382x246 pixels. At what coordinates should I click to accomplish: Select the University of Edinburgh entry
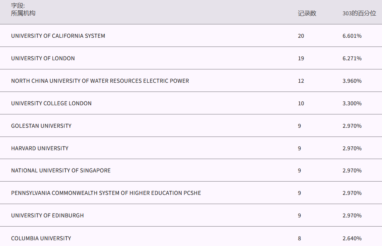[47, 215]
